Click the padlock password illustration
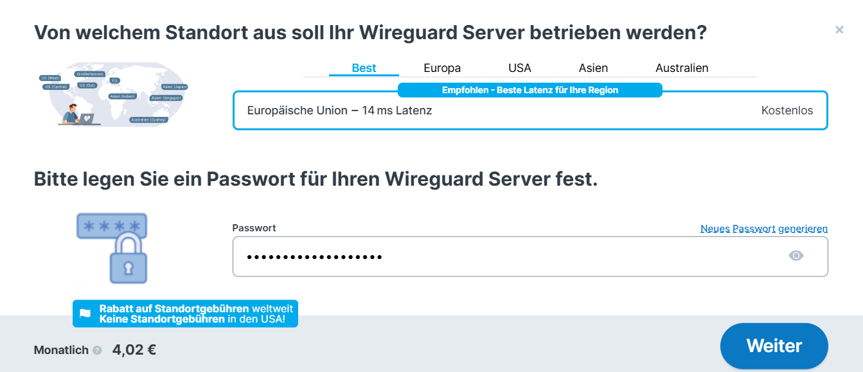 click(113, 248)
